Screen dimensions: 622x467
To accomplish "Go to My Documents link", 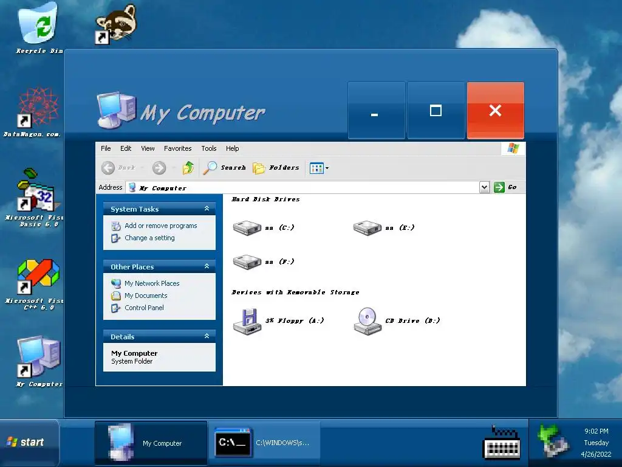I will pyautogui.click(x=146, y=296).
